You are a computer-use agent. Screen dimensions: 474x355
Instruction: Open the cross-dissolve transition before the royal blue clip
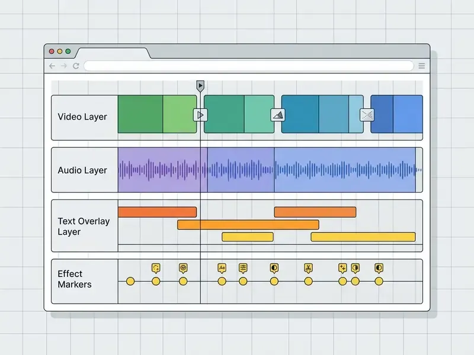(367, 115)
